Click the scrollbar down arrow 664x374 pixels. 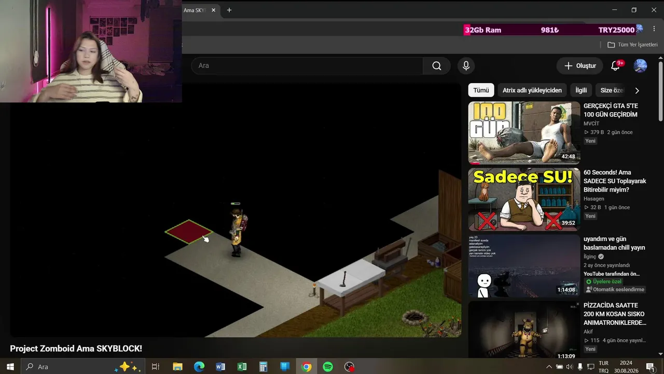pos(660,354)
